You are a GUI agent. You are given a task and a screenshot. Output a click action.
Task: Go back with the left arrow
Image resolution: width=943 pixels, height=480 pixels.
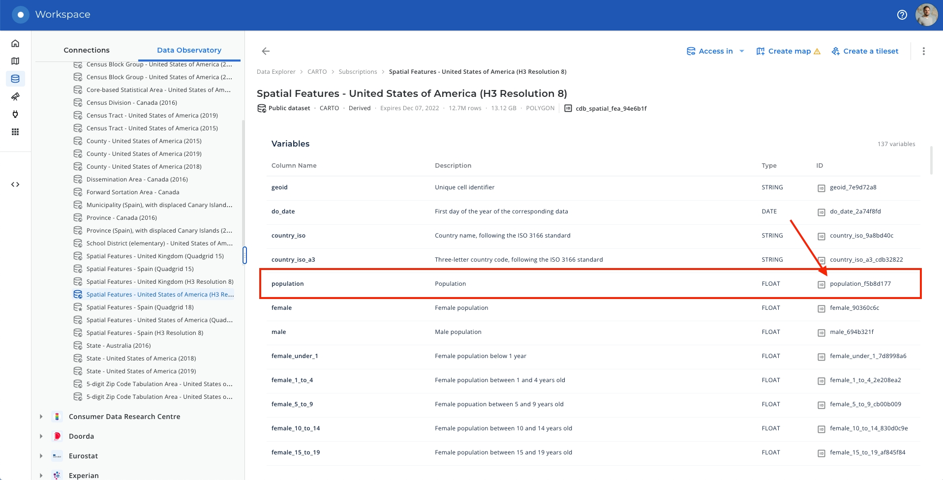click(266, 51)
